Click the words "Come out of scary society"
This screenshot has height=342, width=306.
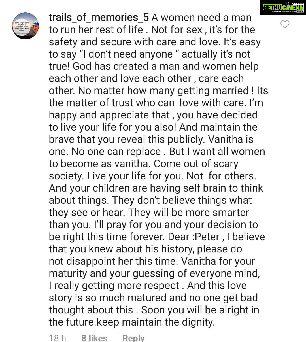click(x=144, y=170)
